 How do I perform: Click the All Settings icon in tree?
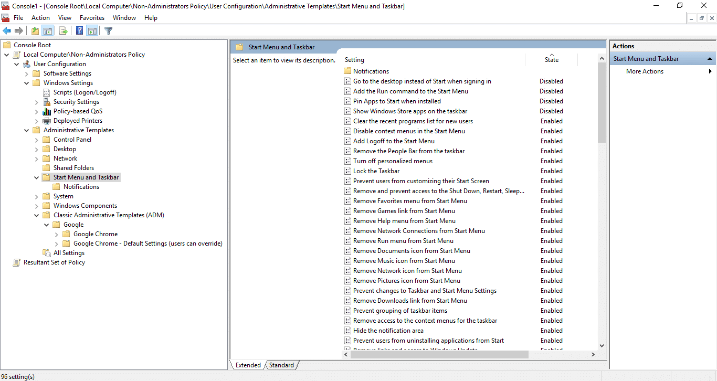[x=47, y=253]
